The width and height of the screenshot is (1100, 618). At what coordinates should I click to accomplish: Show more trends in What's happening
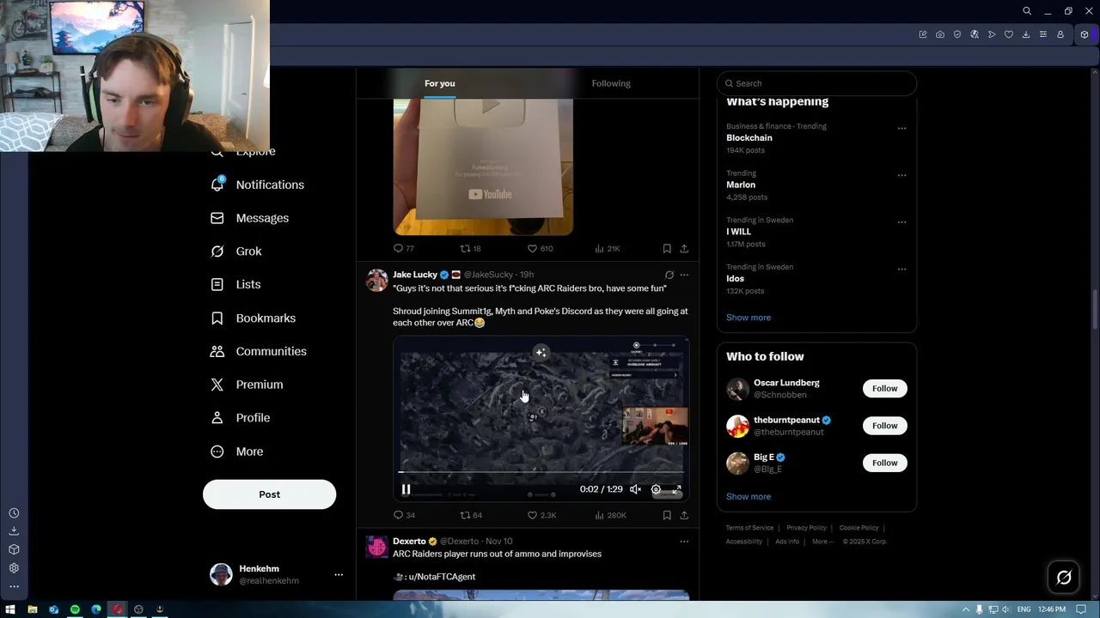pos(749,318)
